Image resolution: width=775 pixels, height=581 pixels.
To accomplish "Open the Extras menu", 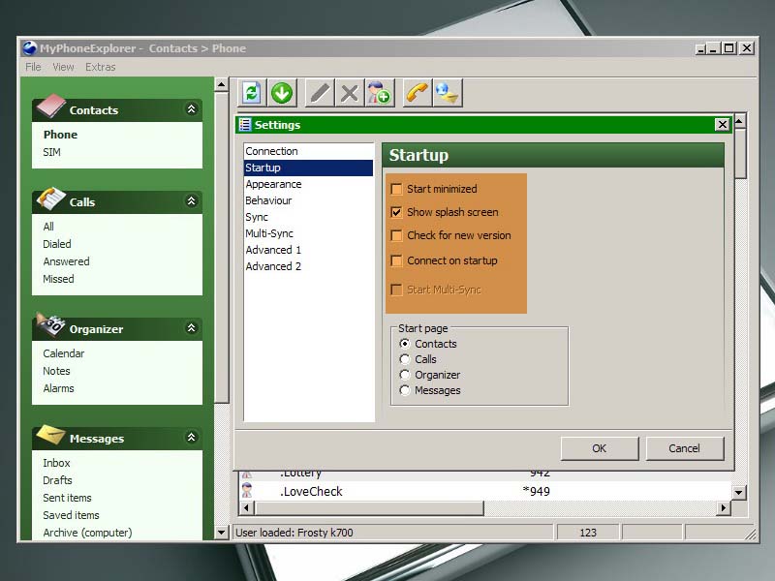I will click(101, 67).
